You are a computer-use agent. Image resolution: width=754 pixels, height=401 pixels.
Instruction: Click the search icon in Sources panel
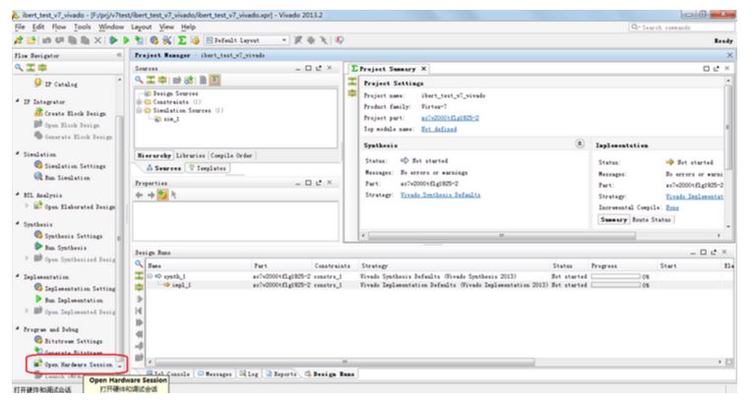click(x=139, y=80)
